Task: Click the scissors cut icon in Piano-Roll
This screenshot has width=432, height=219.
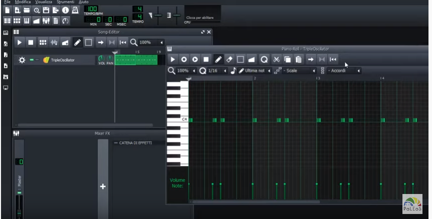Action: click(276, 59)
